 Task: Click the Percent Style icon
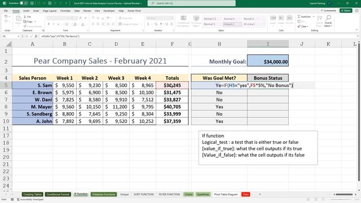point(156,24)
